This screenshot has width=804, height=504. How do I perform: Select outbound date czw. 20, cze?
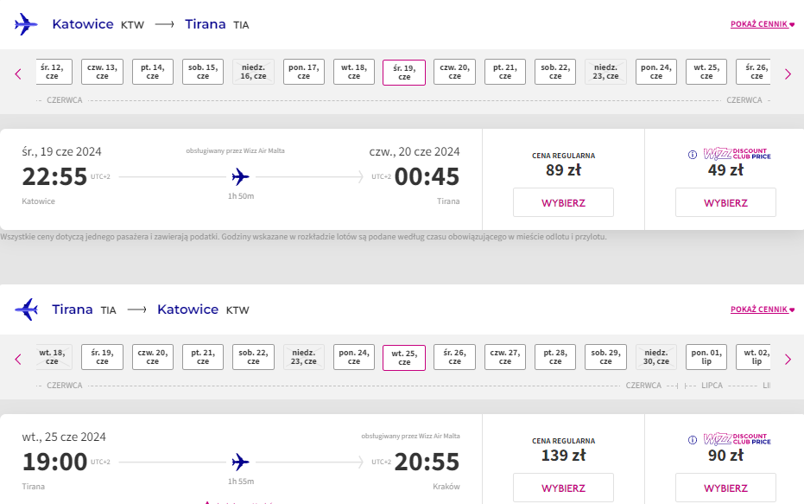pyautogui.click(x=454, y=72)
